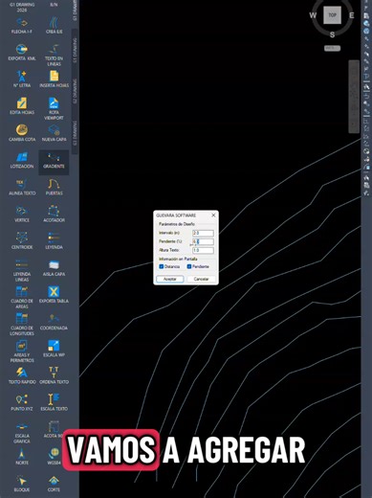The width and height of the screenshot is (372, 498).
Task: Select the PUERTAS tool
Action: click(54, 187)
